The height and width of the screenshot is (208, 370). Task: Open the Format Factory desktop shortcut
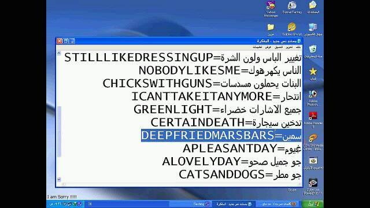coord(292,8)
